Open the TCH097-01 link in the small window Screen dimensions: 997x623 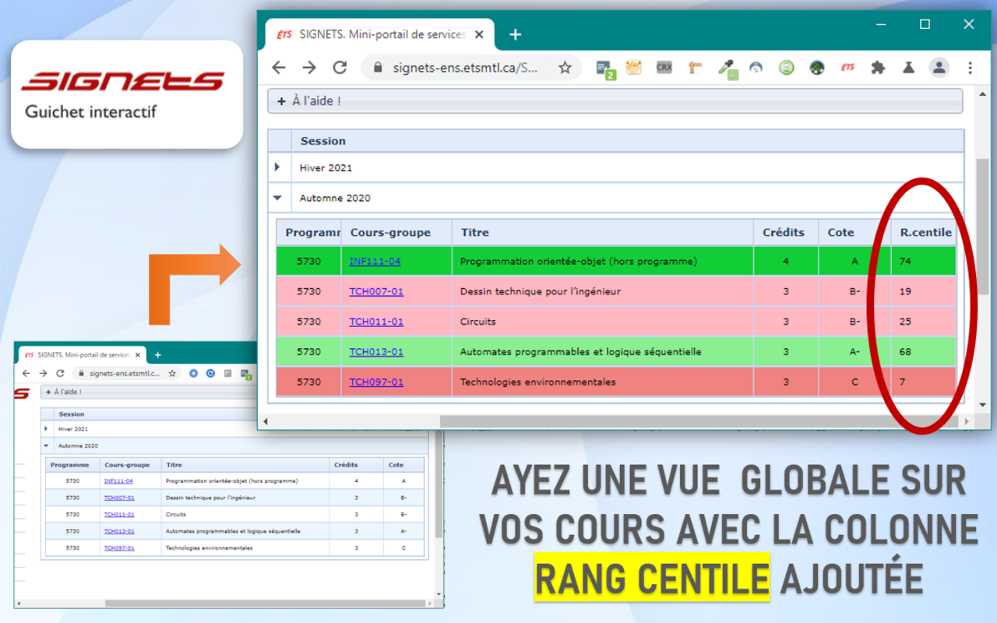pyautogui.click(x=119, y=548)
